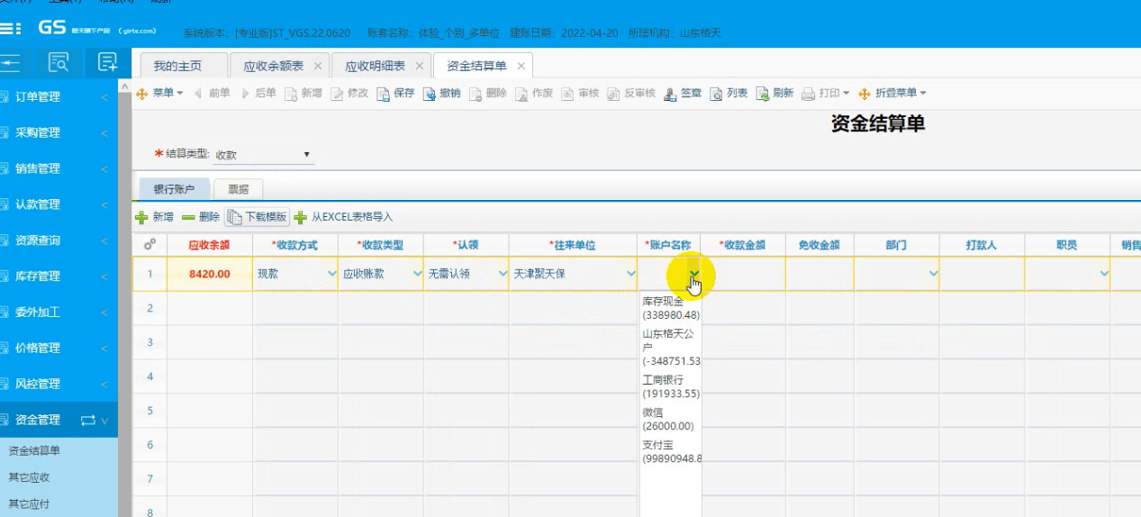Click the 审核 audit toolbar button
The height and width of the screenshot is (517, 1141).
pyautogui.click(x=581, y=93)
